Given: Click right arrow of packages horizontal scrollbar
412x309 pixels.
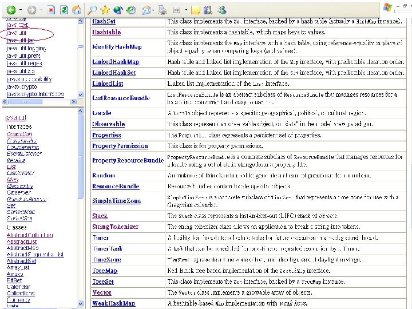Looking at the screenshot, I should click(74, 101).
